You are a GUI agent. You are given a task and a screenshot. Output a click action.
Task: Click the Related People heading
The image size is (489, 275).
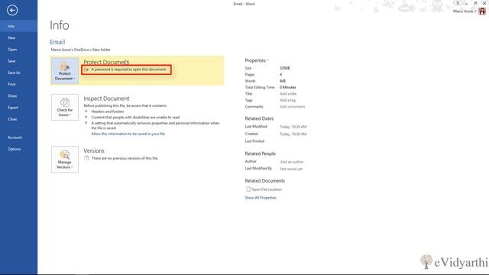260,154
